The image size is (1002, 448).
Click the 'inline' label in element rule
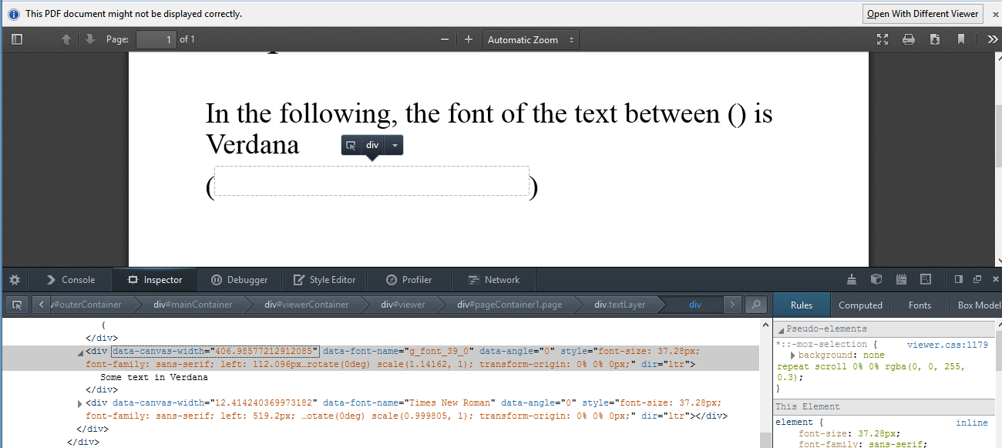coord(972,423)
